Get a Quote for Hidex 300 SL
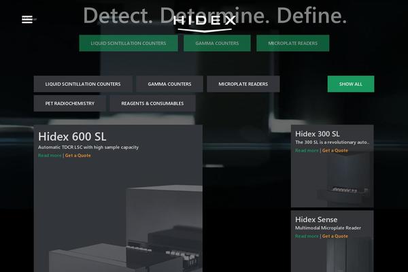 pyautogui.click(x=335, y=150)
